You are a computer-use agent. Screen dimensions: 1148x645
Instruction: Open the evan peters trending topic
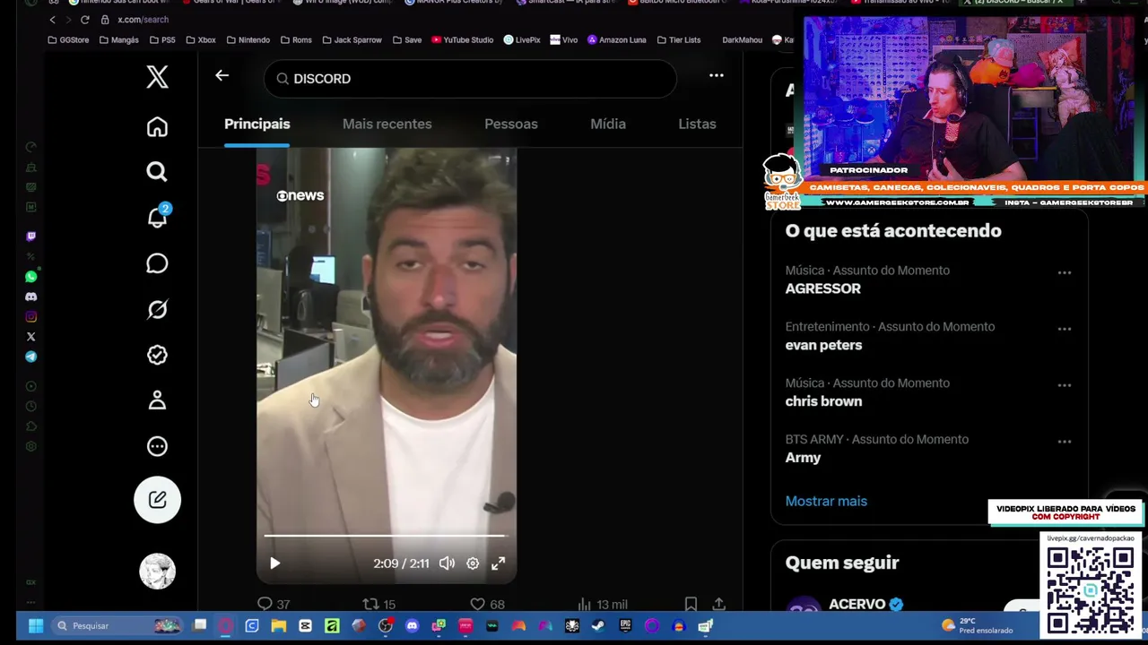(x=823, y=345)
